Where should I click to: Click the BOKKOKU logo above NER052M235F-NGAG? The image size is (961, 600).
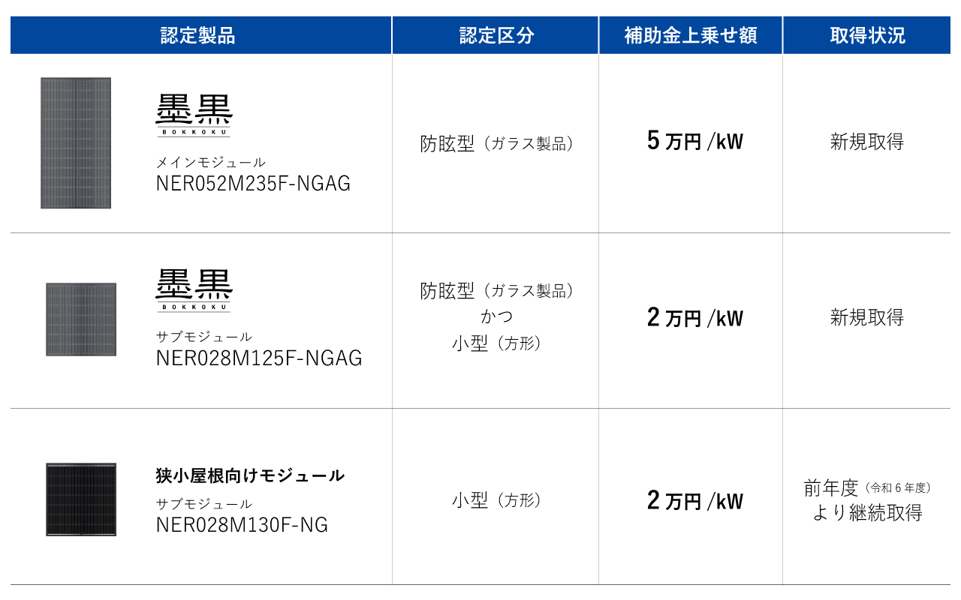[x=194, y=115]
